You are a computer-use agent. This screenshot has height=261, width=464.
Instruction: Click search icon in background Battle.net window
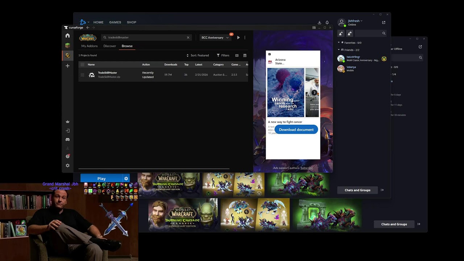[x=420, y=57]
